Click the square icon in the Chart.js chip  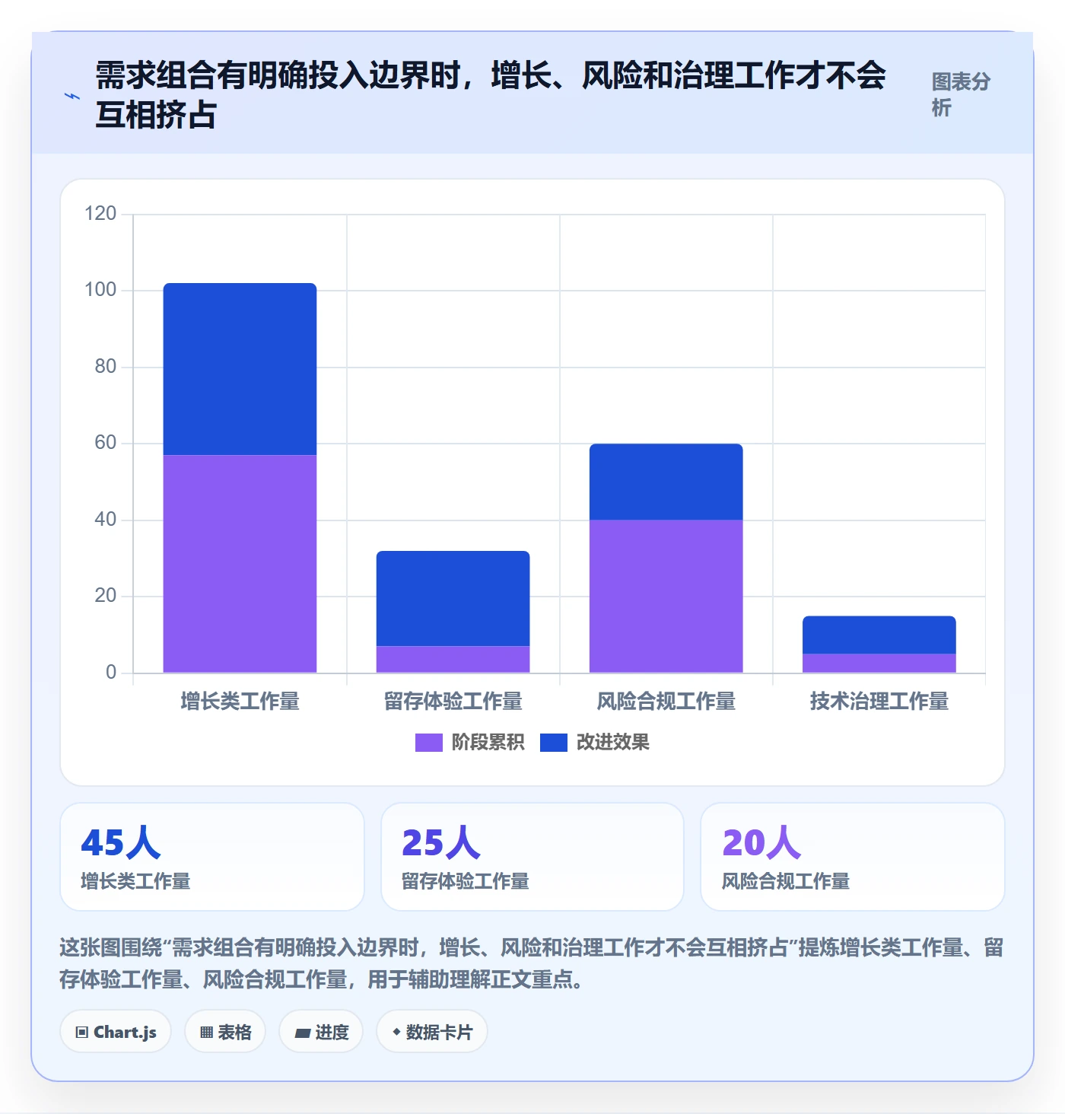click(x=82, y=1033)
